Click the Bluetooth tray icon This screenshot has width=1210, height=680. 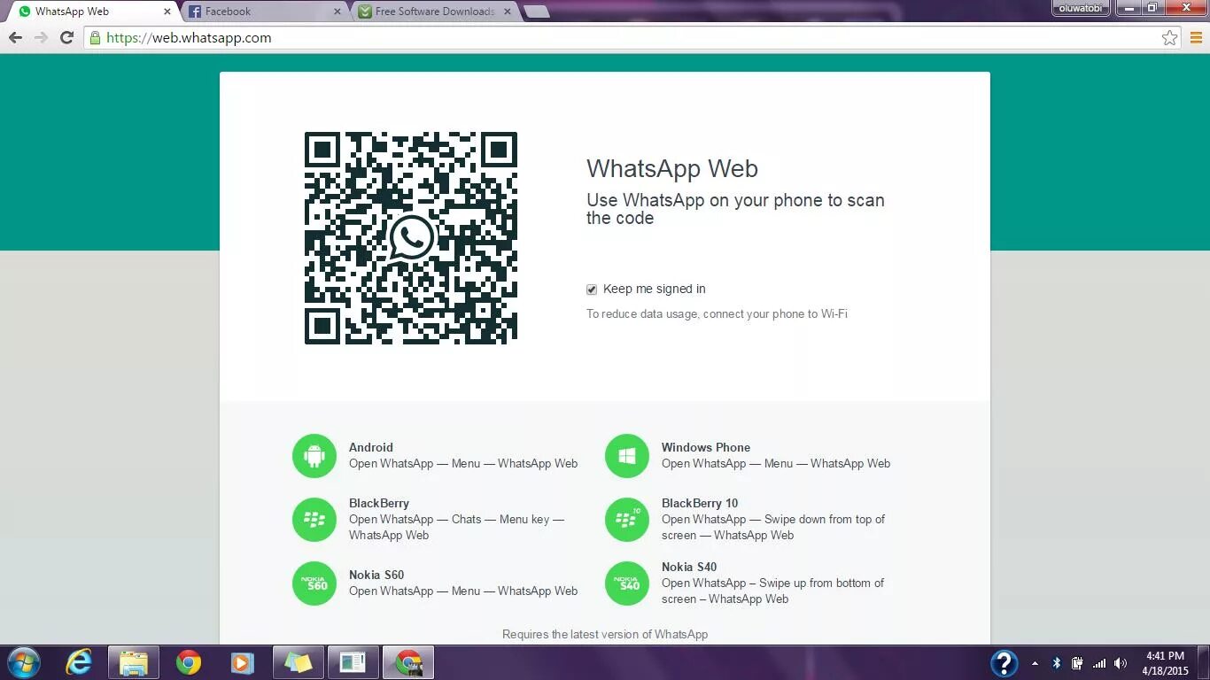[x=1056, y=663]
